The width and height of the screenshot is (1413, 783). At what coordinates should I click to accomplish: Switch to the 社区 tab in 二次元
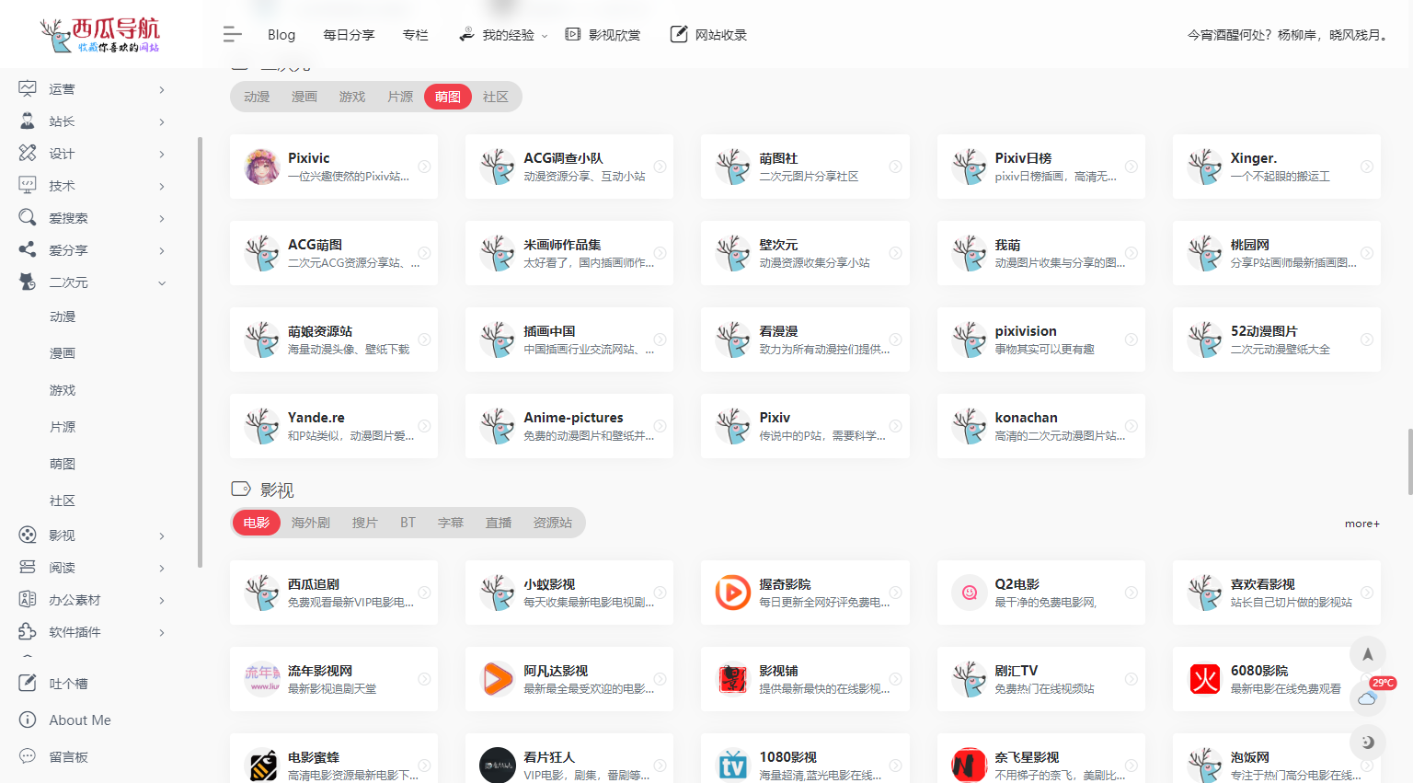click(x=496, y=97)
